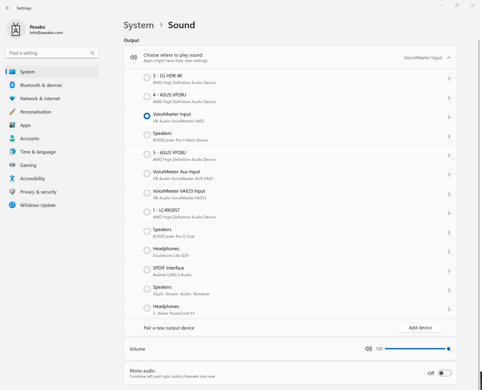Click the speaker icon next to Choose where to play sound
482x390 pixels.
133,57
